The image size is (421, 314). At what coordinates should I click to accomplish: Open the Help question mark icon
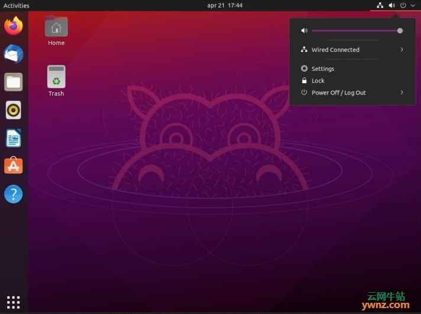(14, 194)
